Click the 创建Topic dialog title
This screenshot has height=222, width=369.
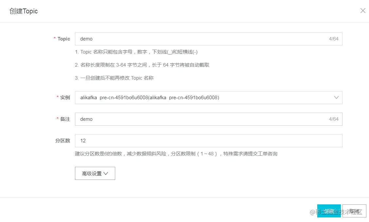24,11
